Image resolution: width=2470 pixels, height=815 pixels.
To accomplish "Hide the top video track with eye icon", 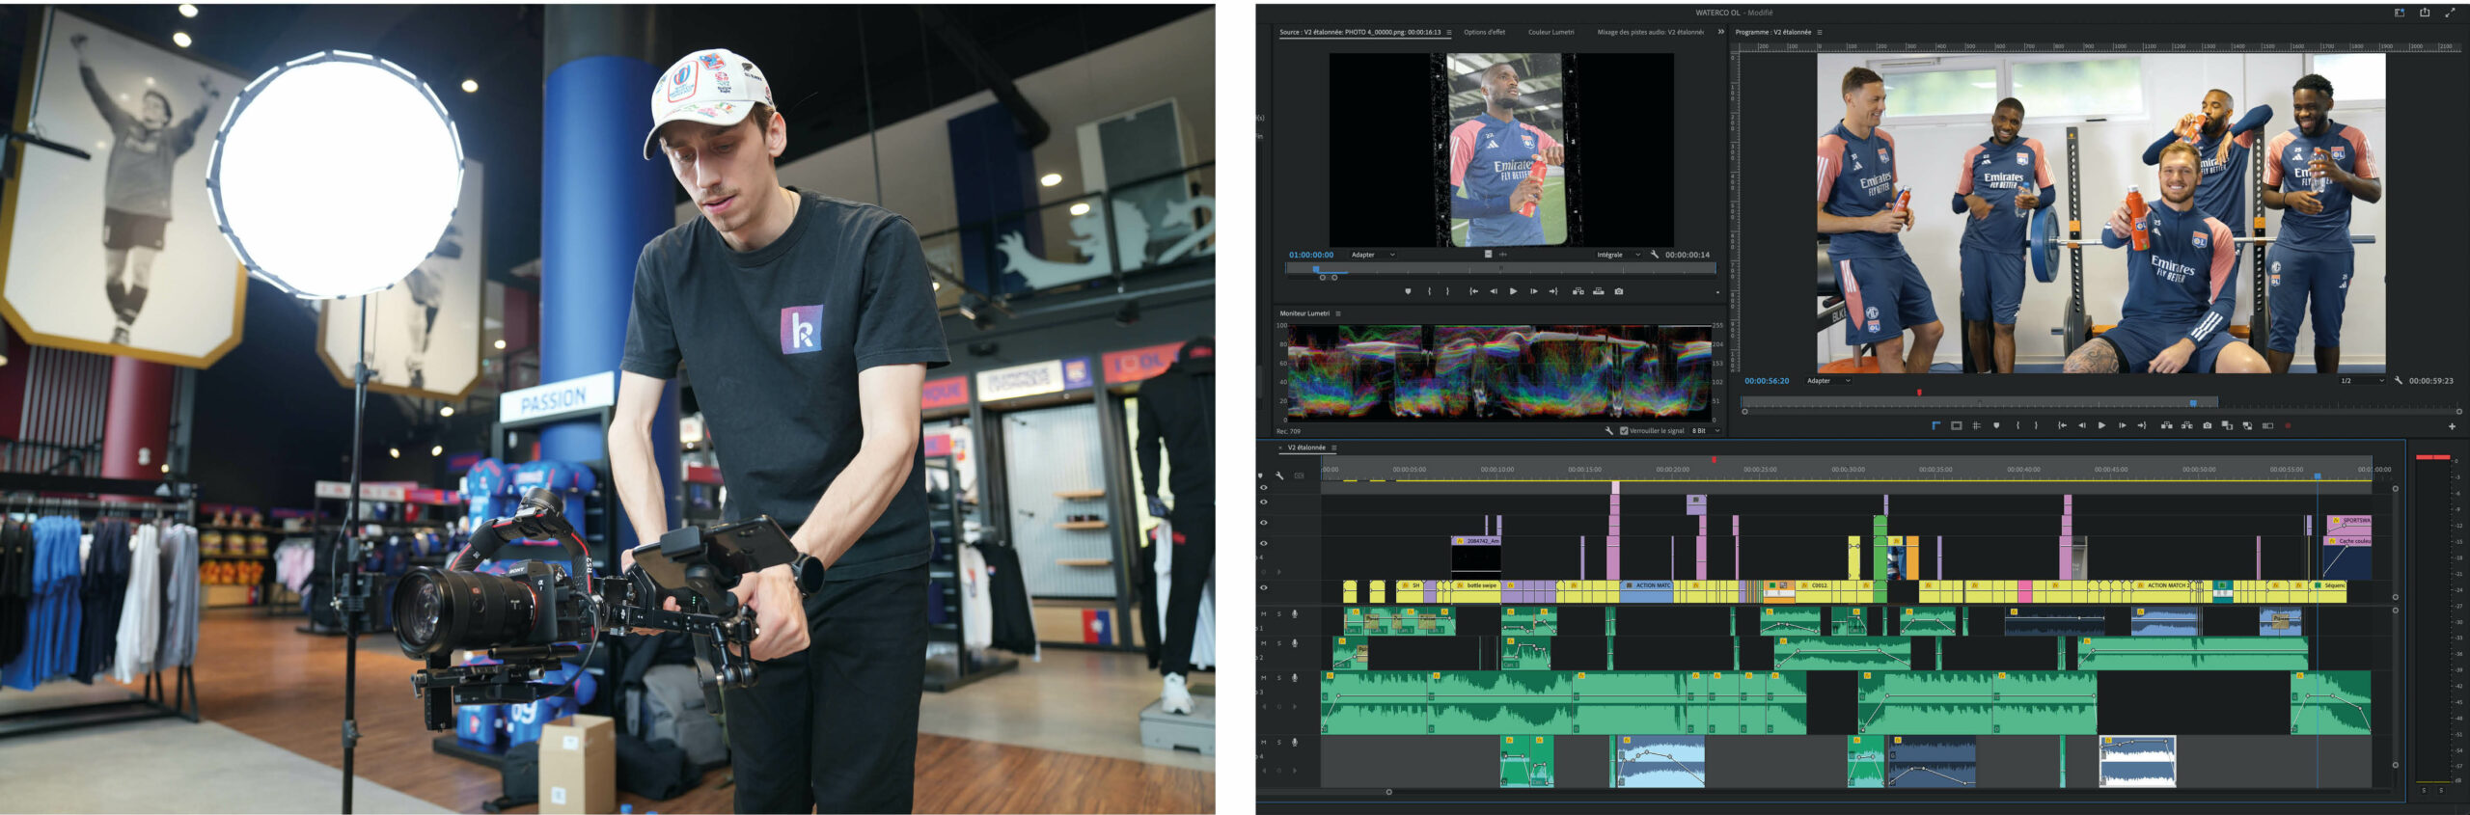I will pyautogui.click(x=1264, y=488).
